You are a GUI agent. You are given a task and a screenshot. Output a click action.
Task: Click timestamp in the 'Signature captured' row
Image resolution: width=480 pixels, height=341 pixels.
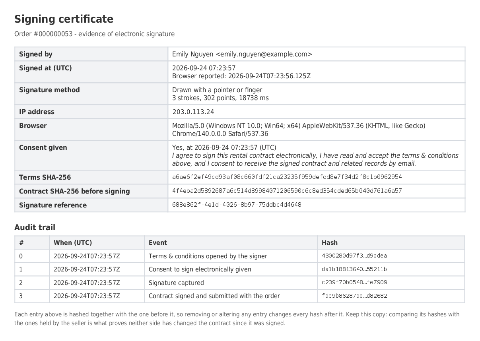click(x=87, y=283)
